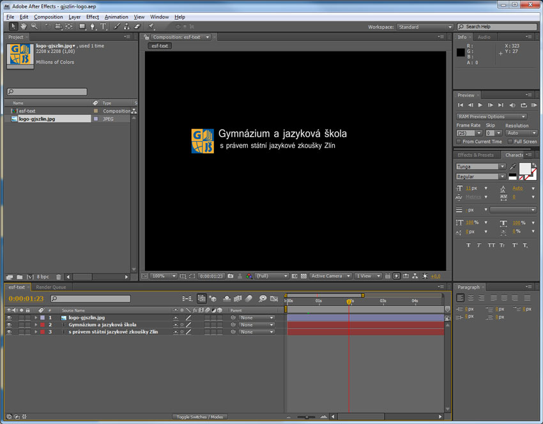Select the Rotation tool

[47, 26]
